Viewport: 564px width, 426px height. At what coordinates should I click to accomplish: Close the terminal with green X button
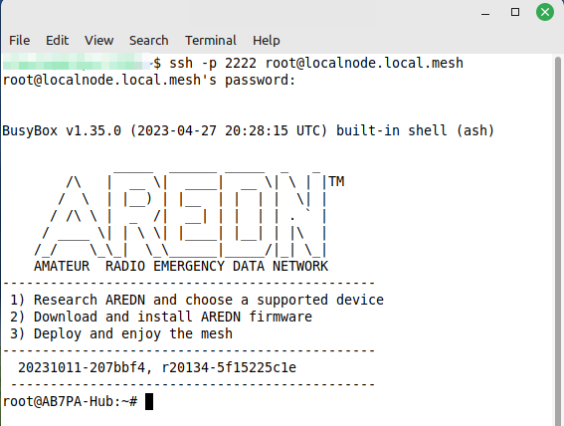pos(545,12)
